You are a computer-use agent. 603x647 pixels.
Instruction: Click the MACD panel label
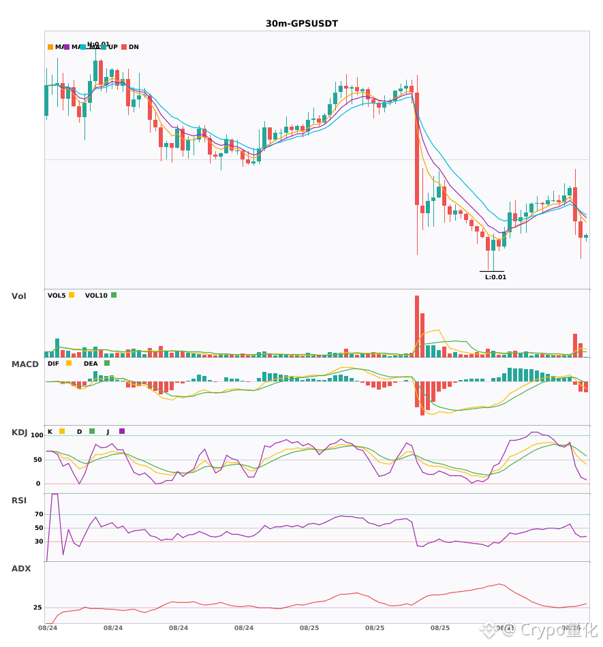coord(25,364)
